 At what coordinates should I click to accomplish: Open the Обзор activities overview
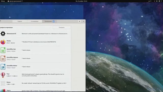point(3,1)
